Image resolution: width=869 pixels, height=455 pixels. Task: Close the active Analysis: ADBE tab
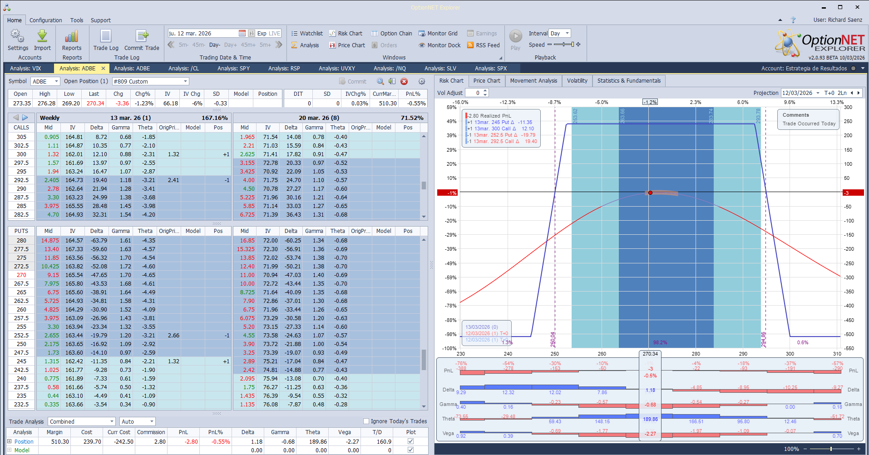click(103, 68)
